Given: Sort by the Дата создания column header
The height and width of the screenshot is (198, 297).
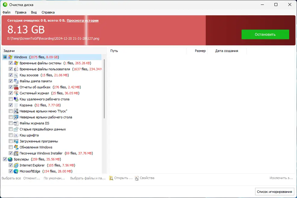Looking at the screenshot, I should pyautogui.click(x=227, y=51).
